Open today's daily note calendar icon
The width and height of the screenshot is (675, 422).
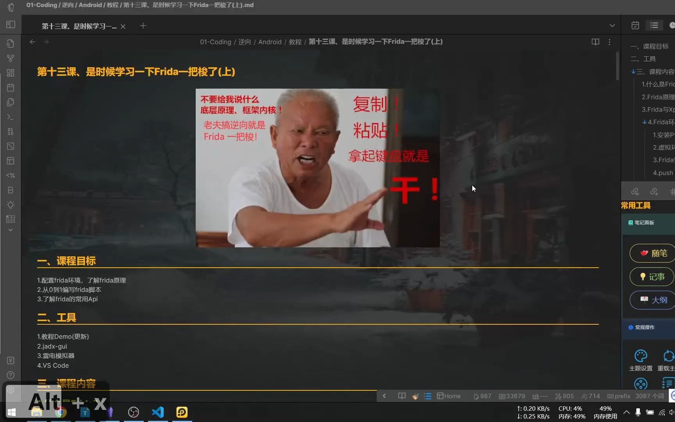click(x=11, y=88)
